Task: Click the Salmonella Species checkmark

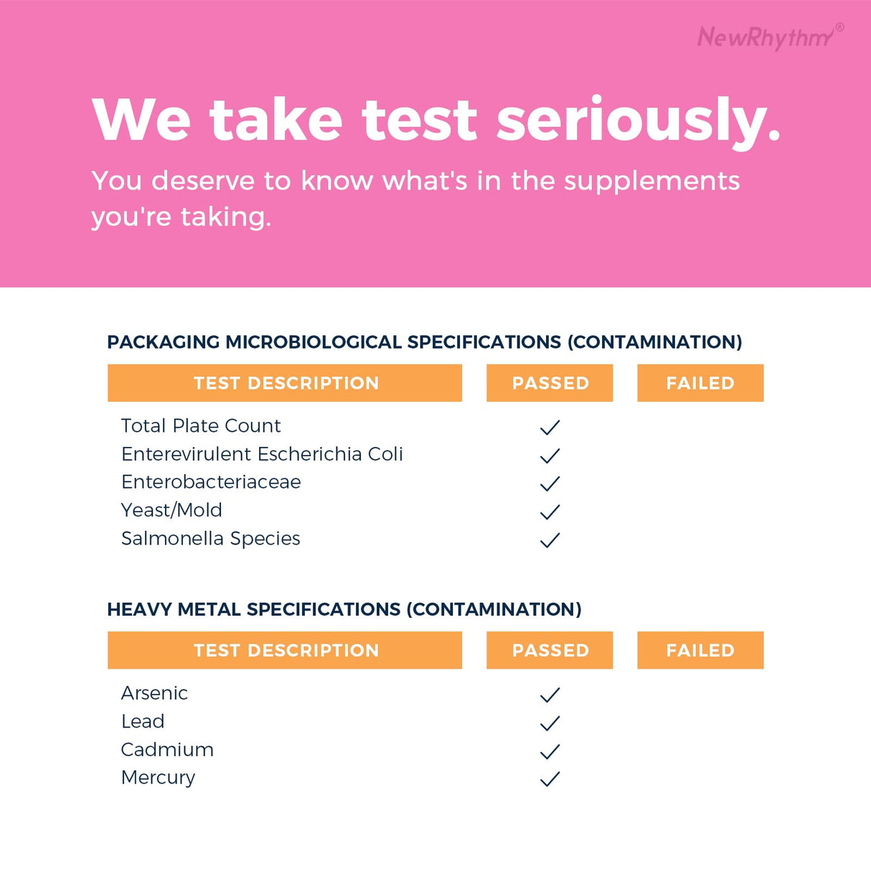Action: pos(550,540)
